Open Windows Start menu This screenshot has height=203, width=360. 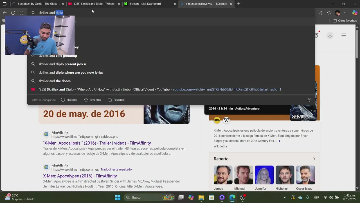click(118, 197)
